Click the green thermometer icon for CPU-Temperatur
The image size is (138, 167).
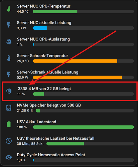click(9, 9)
